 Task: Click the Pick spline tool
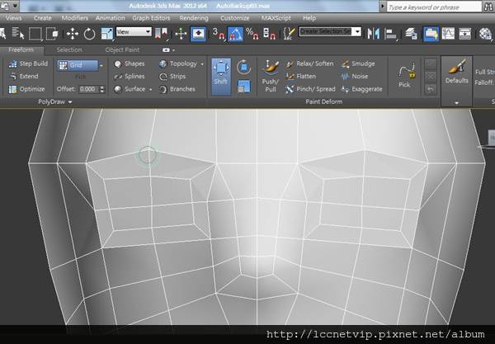tap(406, 77)
